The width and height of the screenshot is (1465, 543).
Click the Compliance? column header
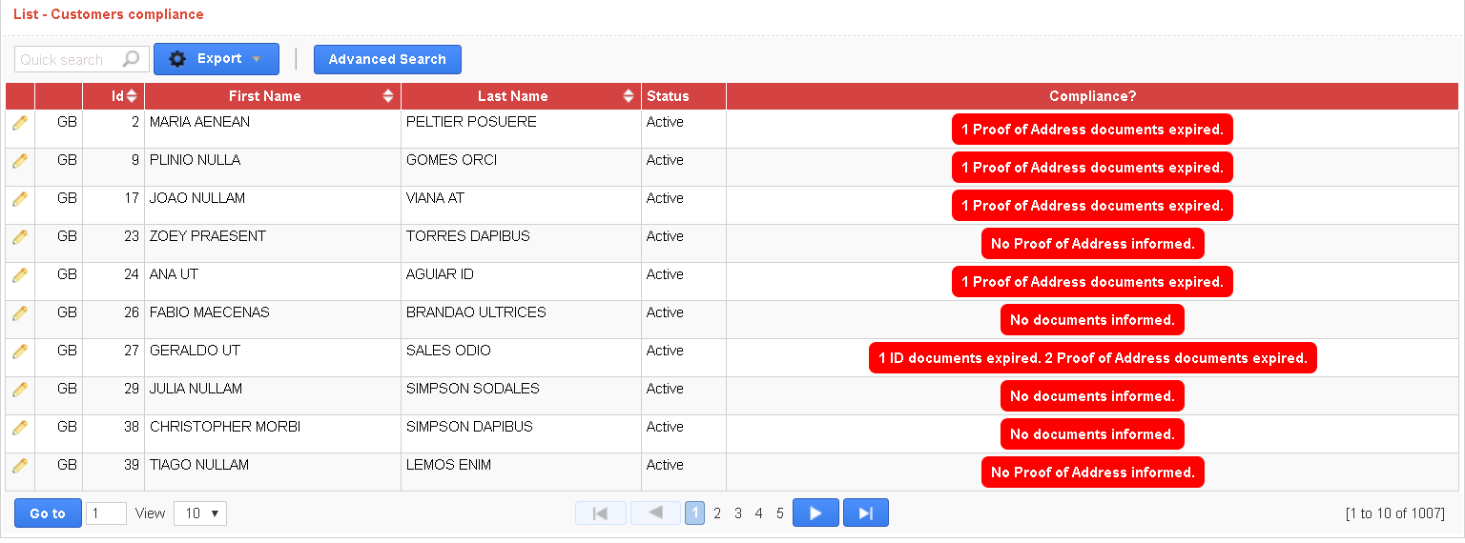(1092, 96)
